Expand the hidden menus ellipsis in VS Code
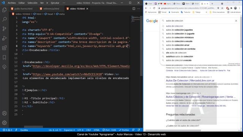Screen dimensions: 243x137 tap(64, 3)
